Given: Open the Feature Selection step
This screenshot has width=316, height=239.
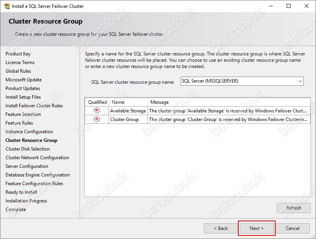Looking at the screenshot, I should coord(23,114).
